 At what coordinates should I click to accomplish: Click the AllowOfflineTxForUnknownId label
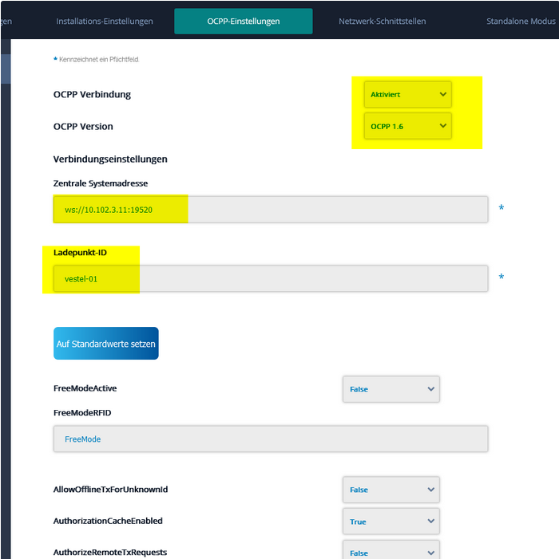(111, 490)
